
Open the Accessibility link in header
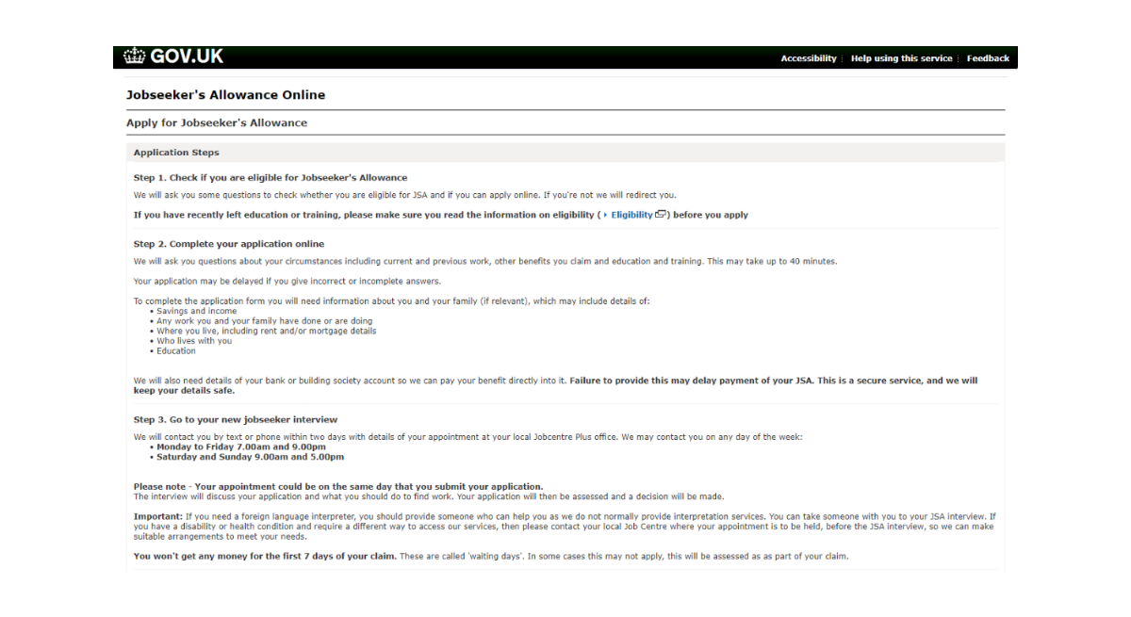tap(808, 58)
